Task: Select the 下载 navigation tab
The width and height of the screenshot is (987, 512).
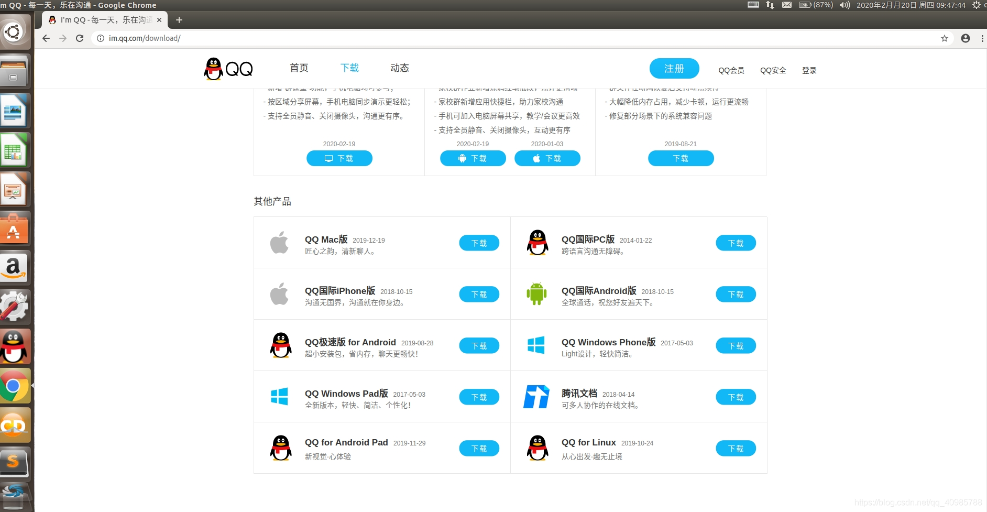Action: coord(349,68)
